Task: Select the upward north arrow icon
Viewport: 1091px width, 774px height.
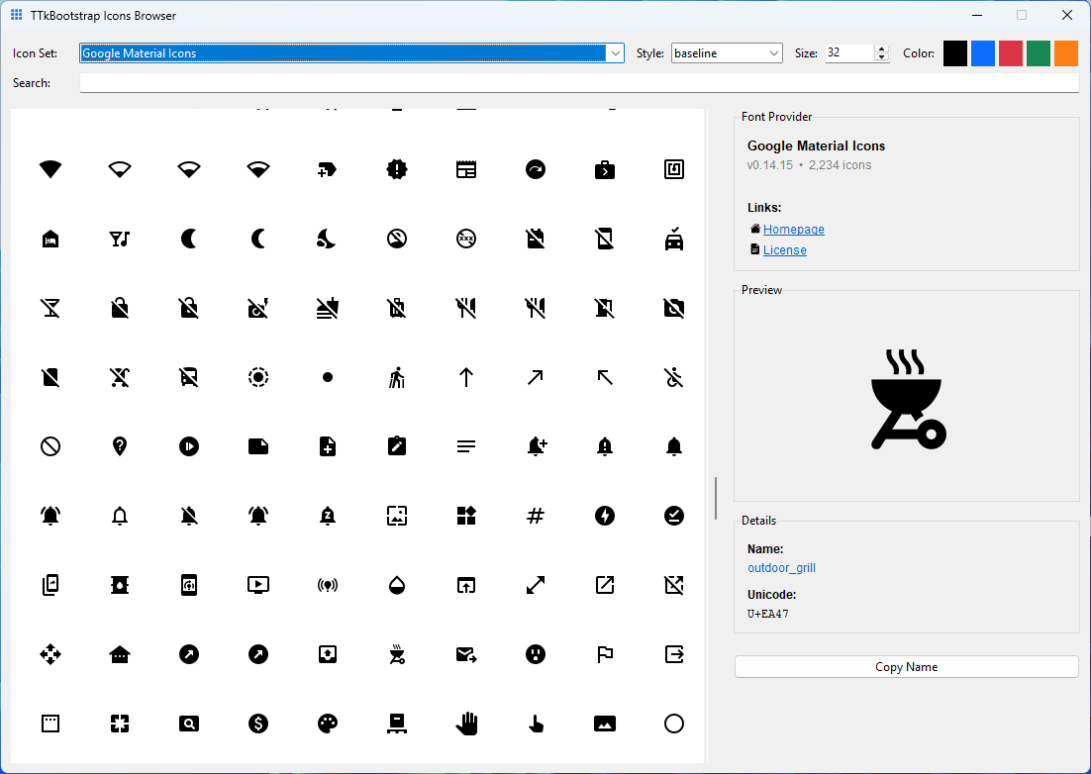Action: pyautogui.click(x=466, y=377)
